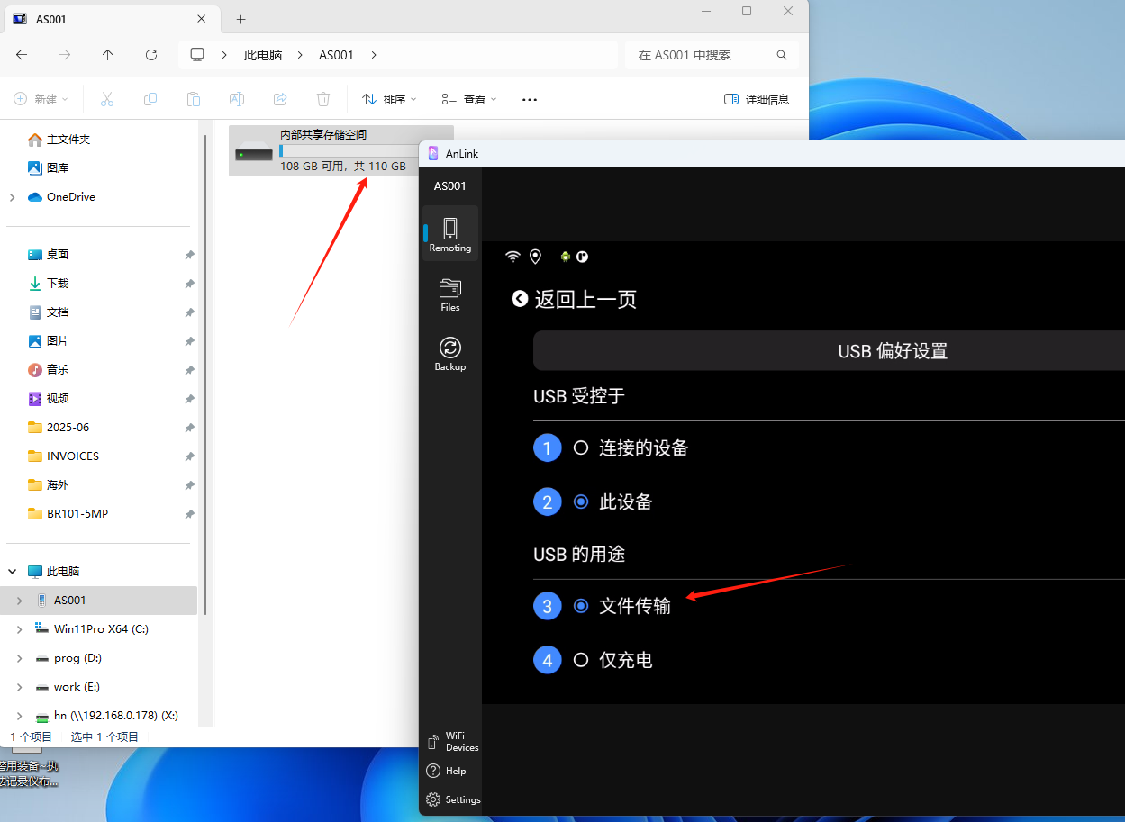Click the AS001 Explorer tab
Screen dimensions: 1125x822
[x=113, y=19]
